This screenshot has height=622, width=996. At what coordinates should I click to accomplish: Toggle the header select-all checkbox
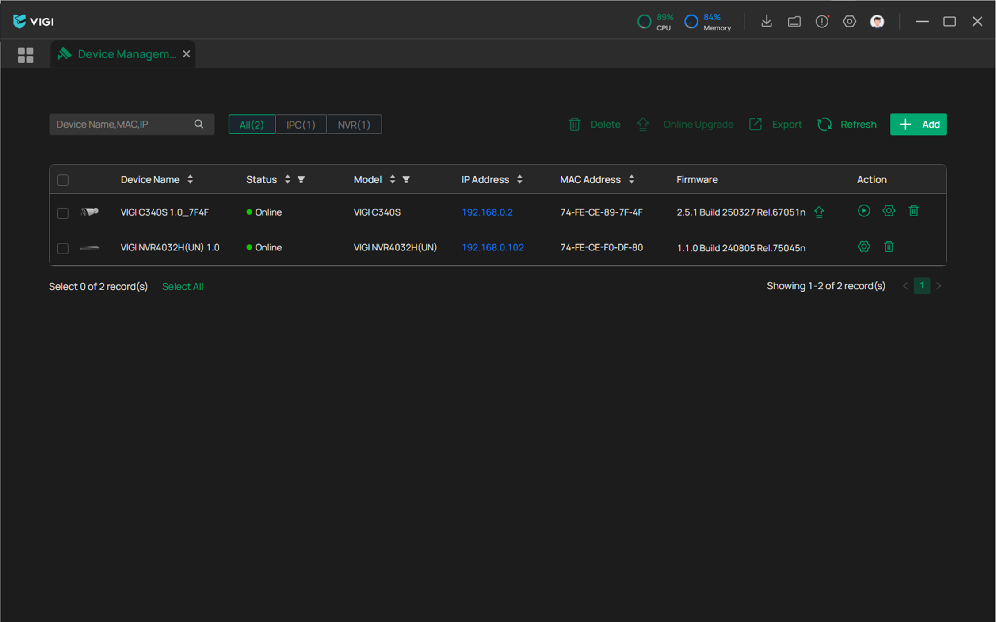pyautogui.click(x=63, y=180)
